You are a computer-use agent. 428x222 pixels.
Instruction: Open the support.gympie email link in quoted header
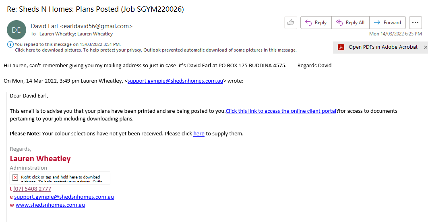click(x=175, y=81)
